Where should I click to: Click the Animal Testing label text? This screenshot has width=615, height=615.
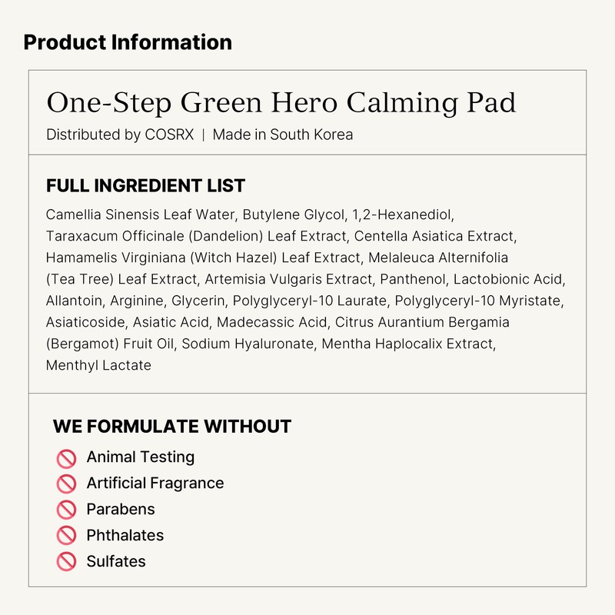click(140, 457)
